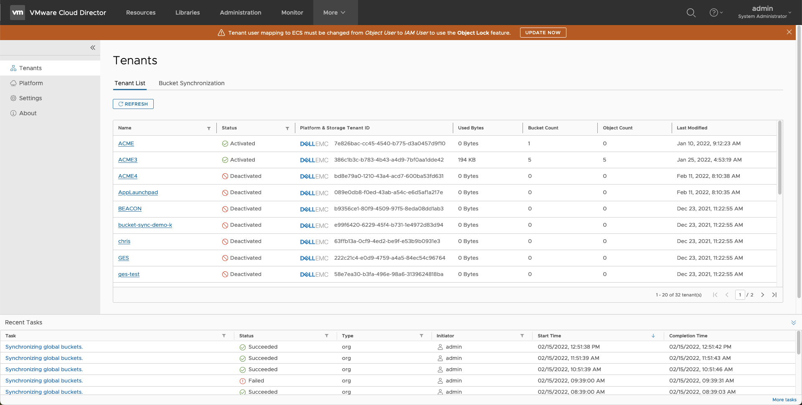Toggle Start Time sort order arrow
Viewport: 802px width, 405px height.
tap(653, 336)
